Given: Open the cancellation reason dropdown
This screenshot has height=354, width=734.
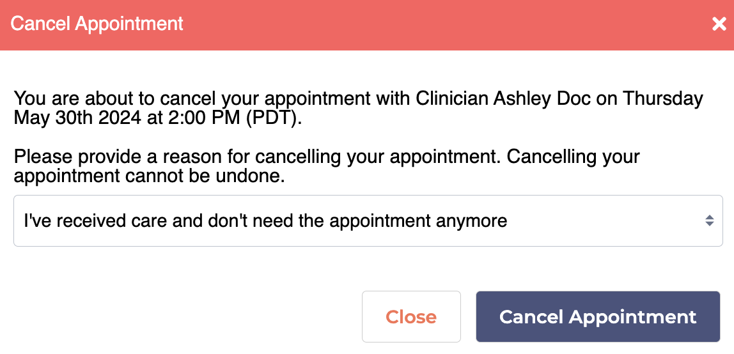Looking at the screenshot, I should click(x=368, y=221).
